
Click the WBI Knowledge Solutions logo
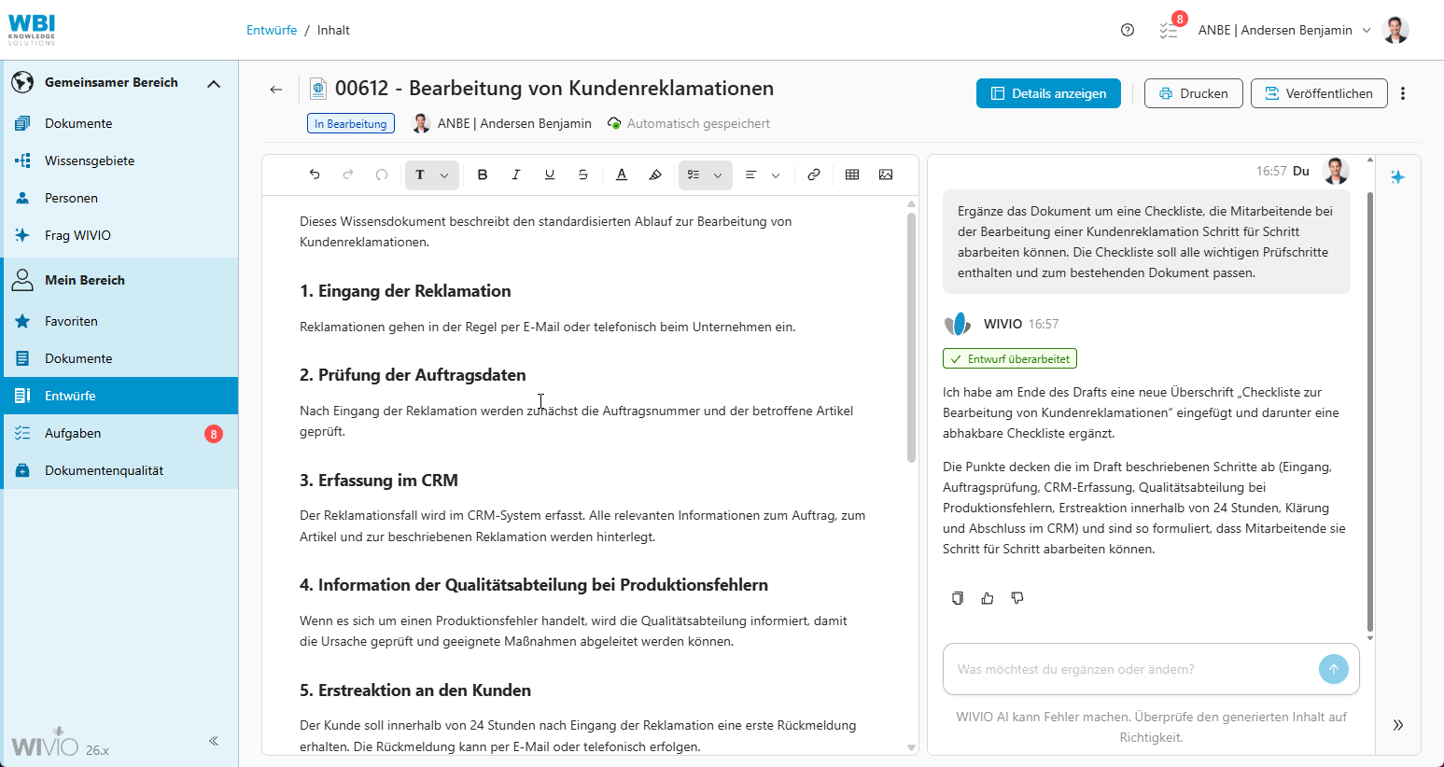click(x=32, y=30)
